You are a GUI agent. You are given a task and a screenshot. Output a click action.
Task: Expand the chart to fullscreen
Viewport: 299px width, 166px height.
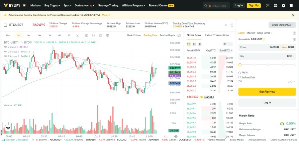tap(179, 35)
